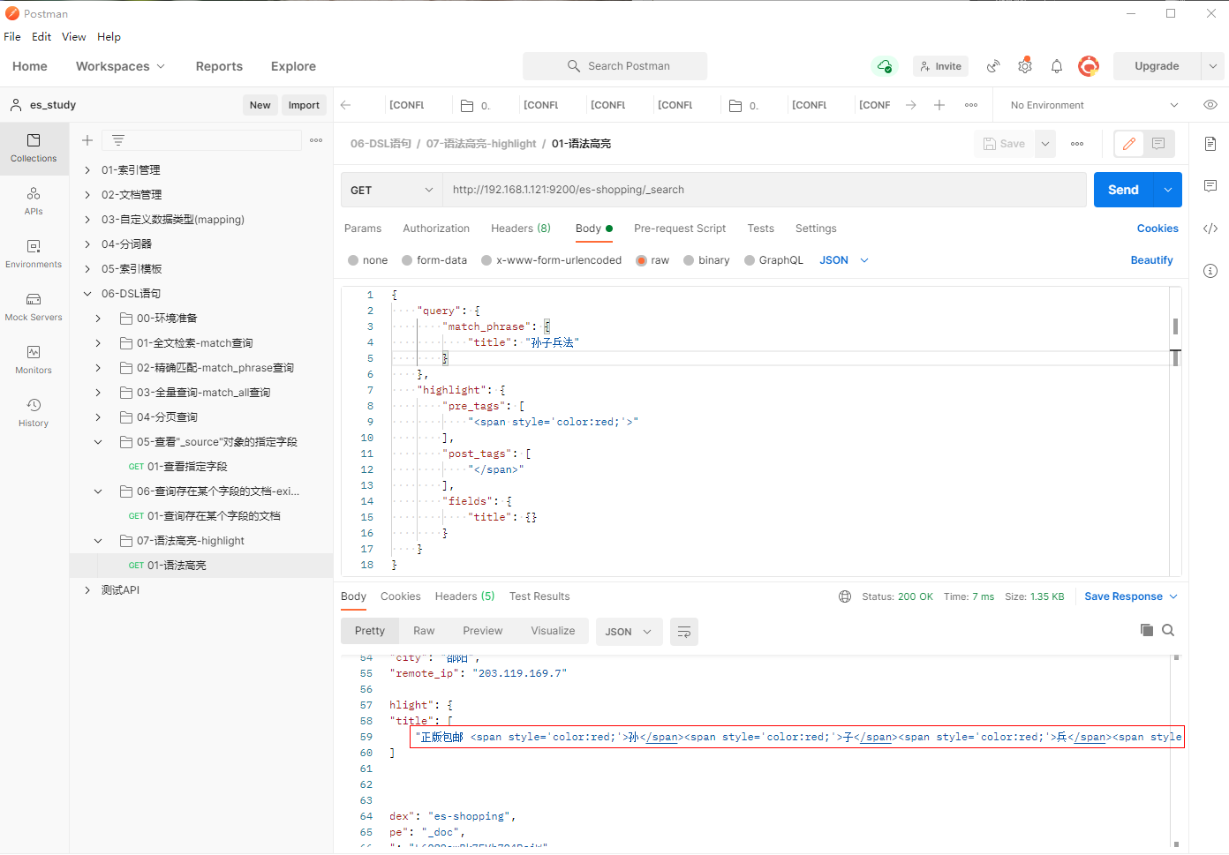Select the form-data body radio button
1229x855 pixels.
click(407, 260)
